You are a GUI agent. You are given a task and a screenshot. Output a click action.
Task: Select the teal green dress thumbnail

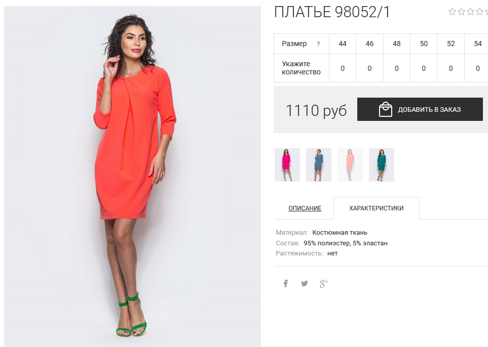click(x=382, y=164)
